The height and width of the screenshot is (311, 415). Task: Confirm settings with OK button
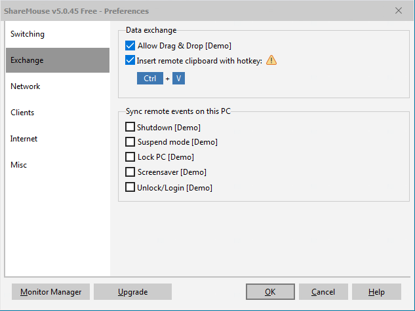click(270, 292)
